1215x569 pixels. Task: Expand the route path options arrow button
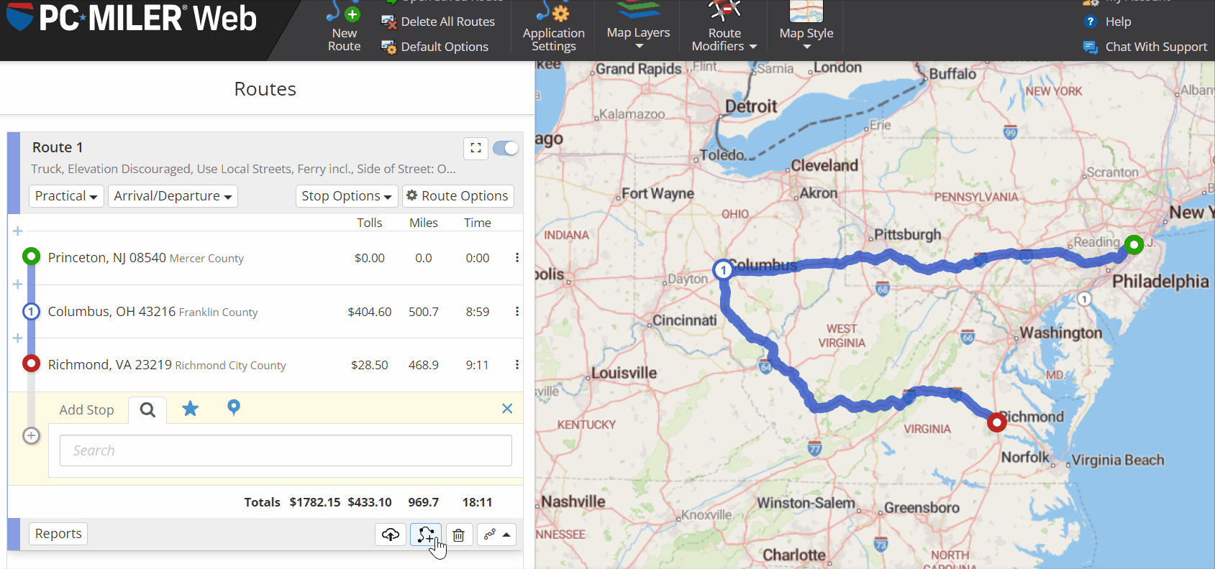tap(497, 535)
